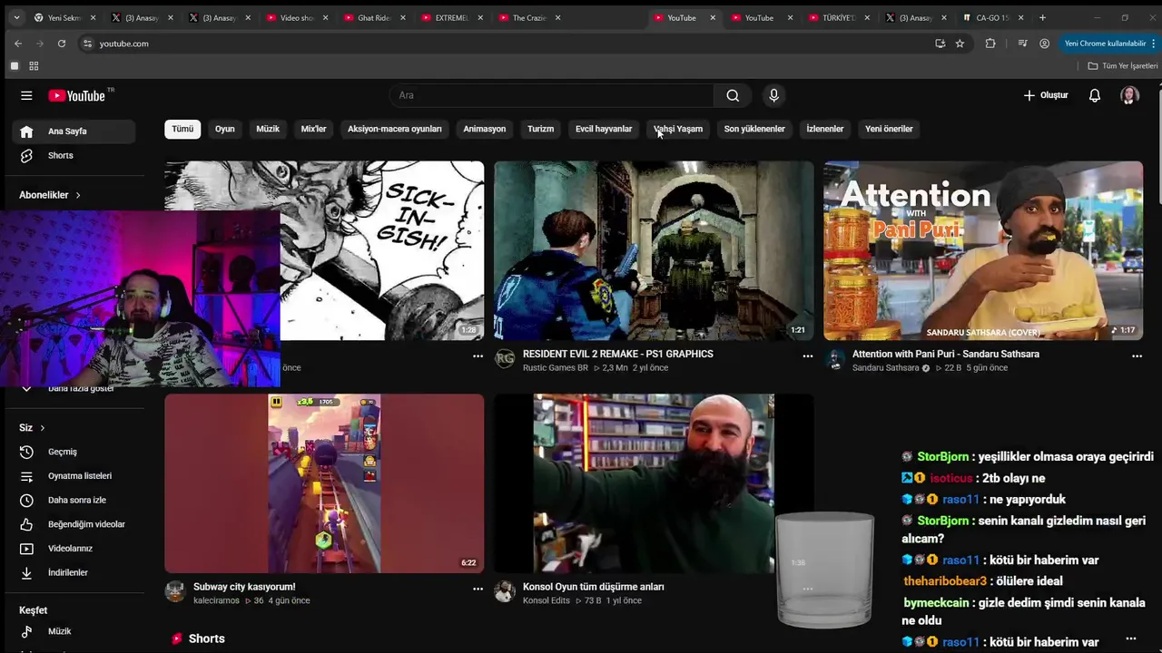Select the Turizm filter chip
The width and height of the screenshot is (1162, 653).
pos(540,129)
